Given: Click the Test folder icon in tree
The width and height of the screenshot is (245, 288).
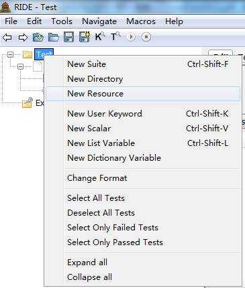Looking at the screenshot, I should coord(28,54).
